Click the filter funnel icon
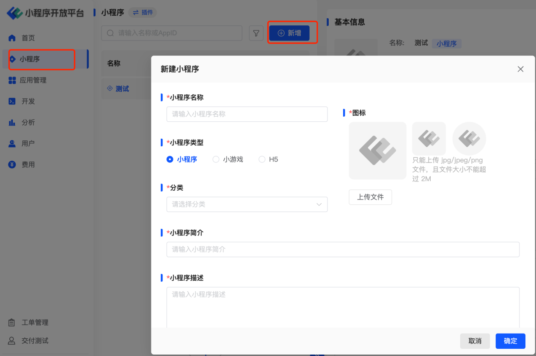The height and width of the screenshot is (356, 536). coord(256,33)
